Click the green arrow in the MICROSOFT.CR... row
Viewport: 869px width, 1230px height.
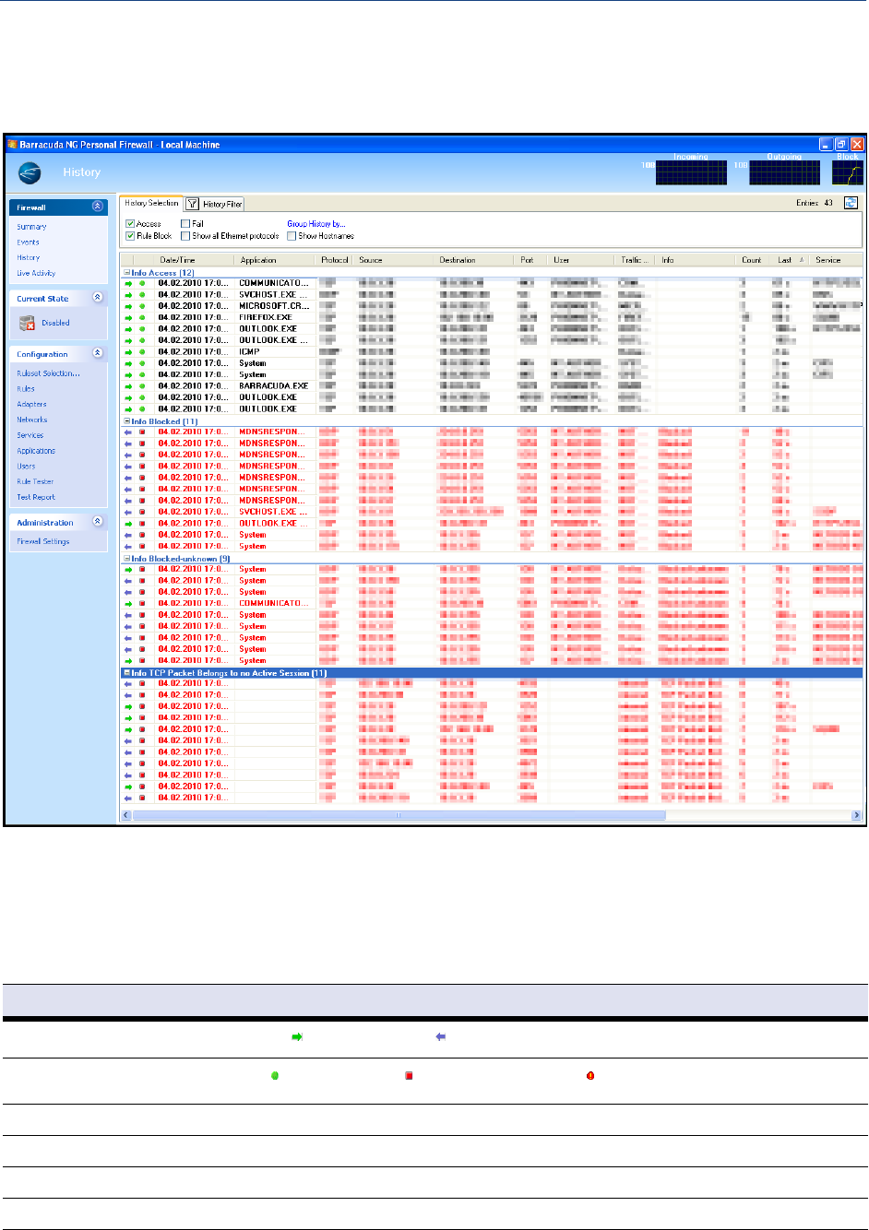[x=128, y=306]
